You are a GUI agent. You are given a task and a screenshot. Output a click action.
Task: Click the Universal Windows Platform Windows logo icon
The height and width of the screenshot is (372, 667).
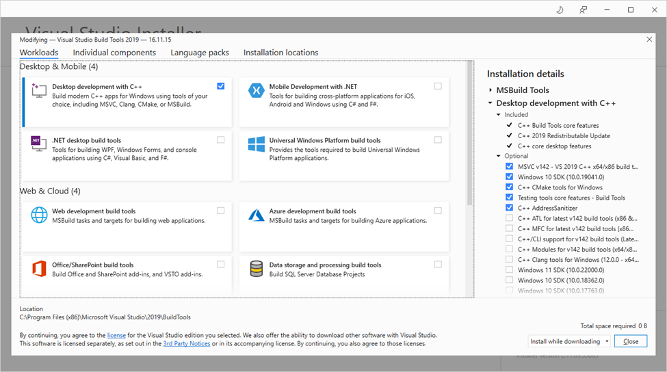(x=256, y=144)
